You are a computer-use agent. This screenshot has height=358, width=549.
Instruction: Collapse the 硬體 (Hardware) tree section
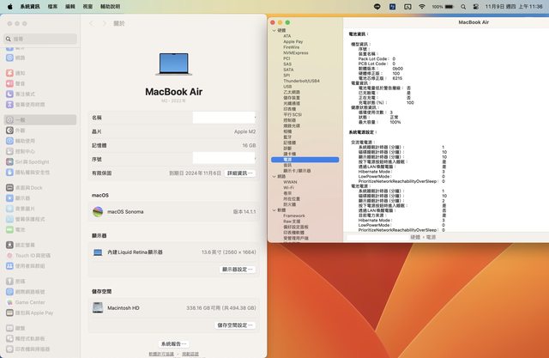(x=274, y=30)
